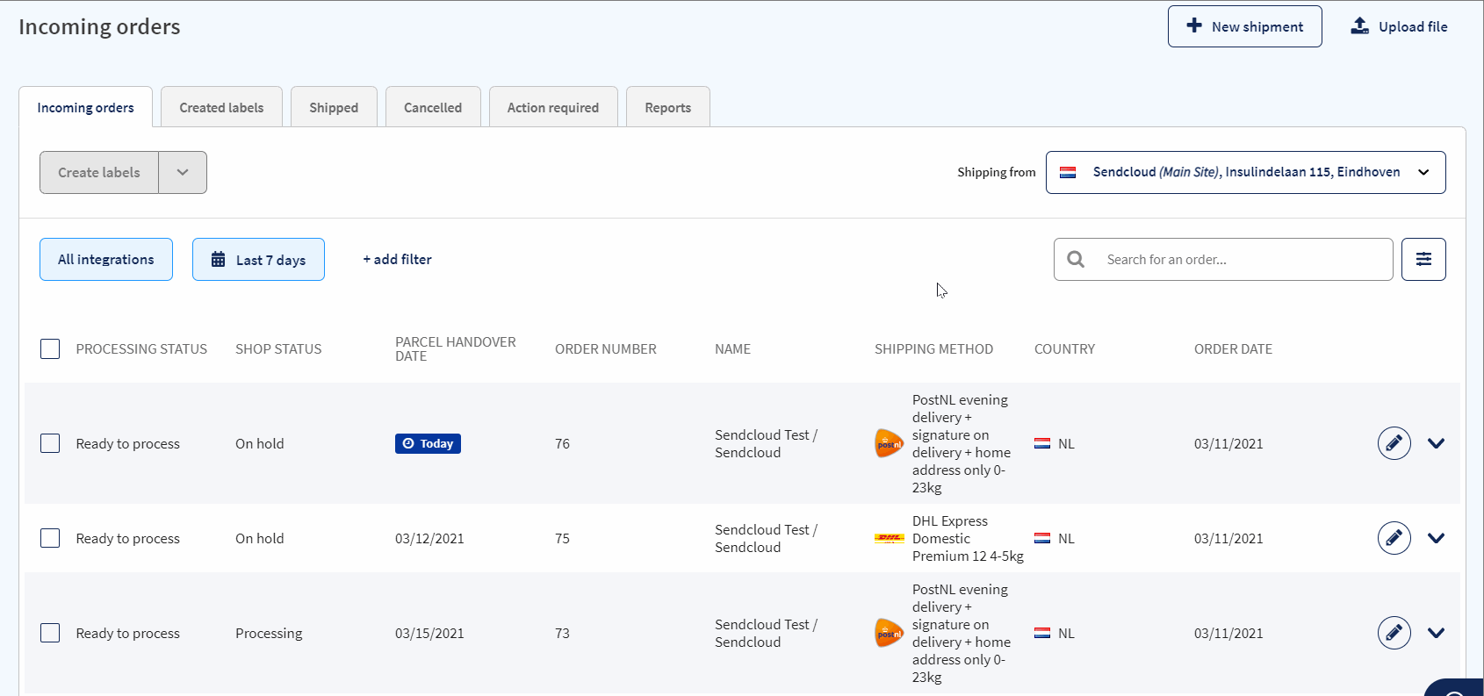Click the PARCEL HANDOVER DATE column header
1484x696 pixels.
pyautogui.click(x=455, y=348)
